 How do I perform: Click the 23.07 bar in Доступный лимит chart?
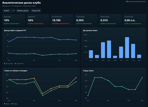coord(91,54)
